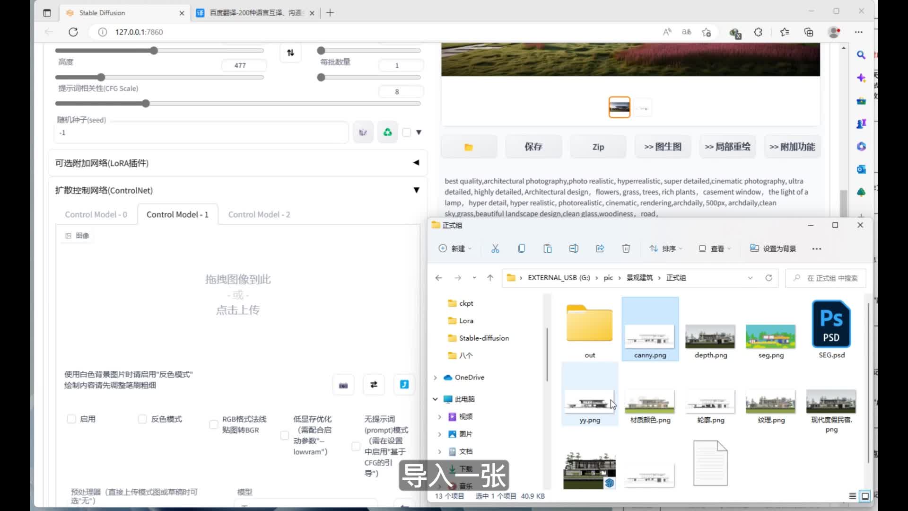Click the >>图生图 button

point(663,147)
